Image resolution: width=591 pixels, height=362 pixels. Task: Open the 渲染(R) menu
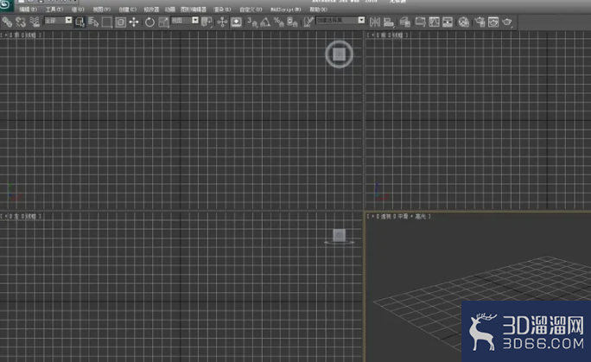222,9
